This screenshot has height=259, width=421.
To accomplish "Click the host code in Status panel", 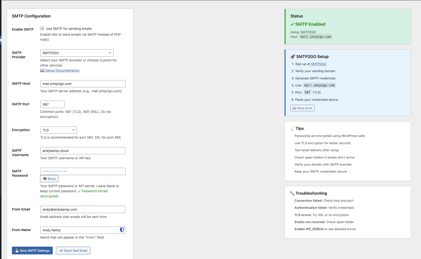I will 315,37.
